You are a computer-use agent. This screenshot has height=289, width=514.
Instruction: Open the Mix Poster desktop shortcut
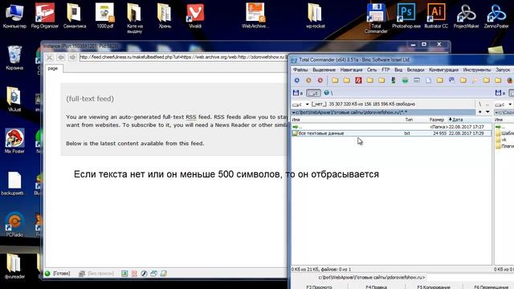[14, 141]
